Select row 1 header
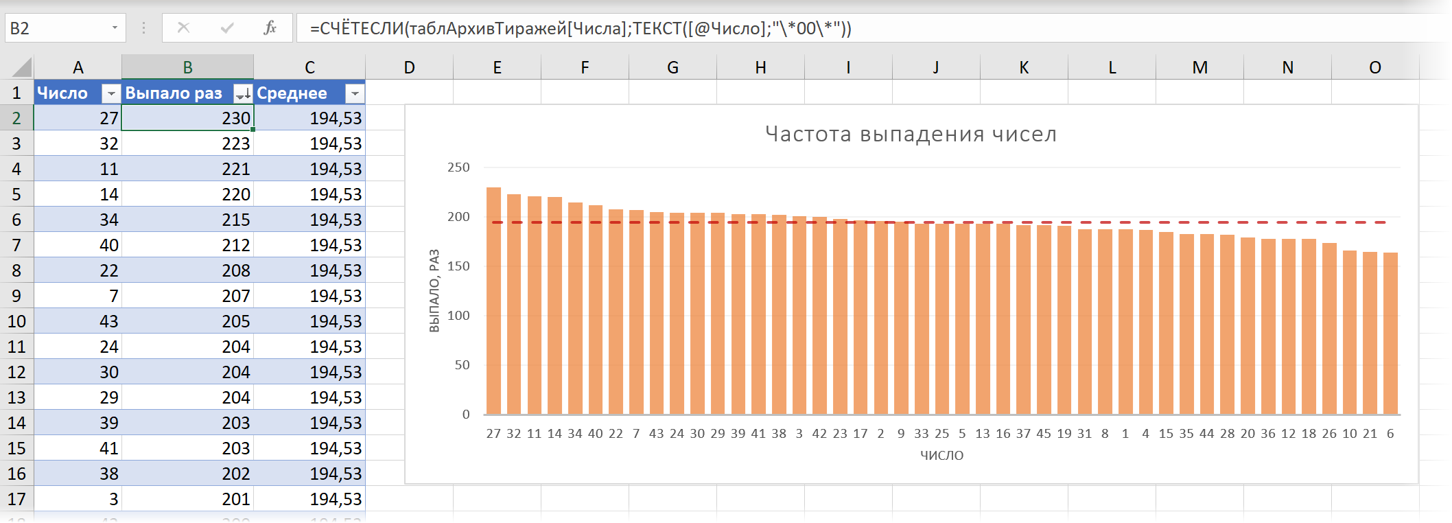The height and width of the screenshot is (523, 1452). 16,93
